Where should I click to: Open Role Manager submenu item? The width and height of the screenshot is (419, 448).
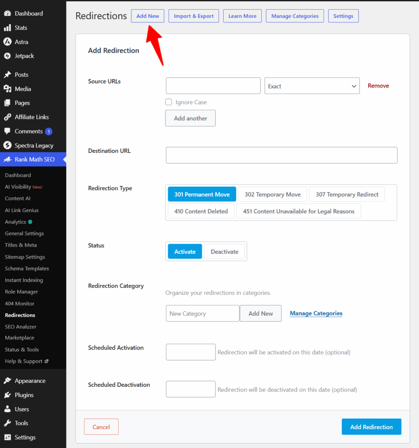(x=21, y=292)
